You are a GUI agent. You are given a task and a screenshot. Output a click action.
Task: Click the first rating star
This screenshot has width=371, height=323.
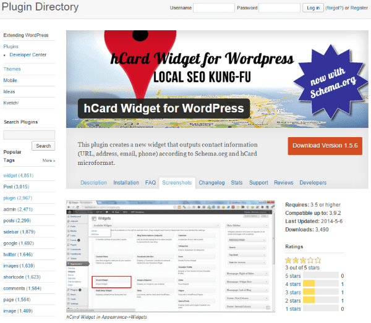pyautogui.click(x=288, y=261)
